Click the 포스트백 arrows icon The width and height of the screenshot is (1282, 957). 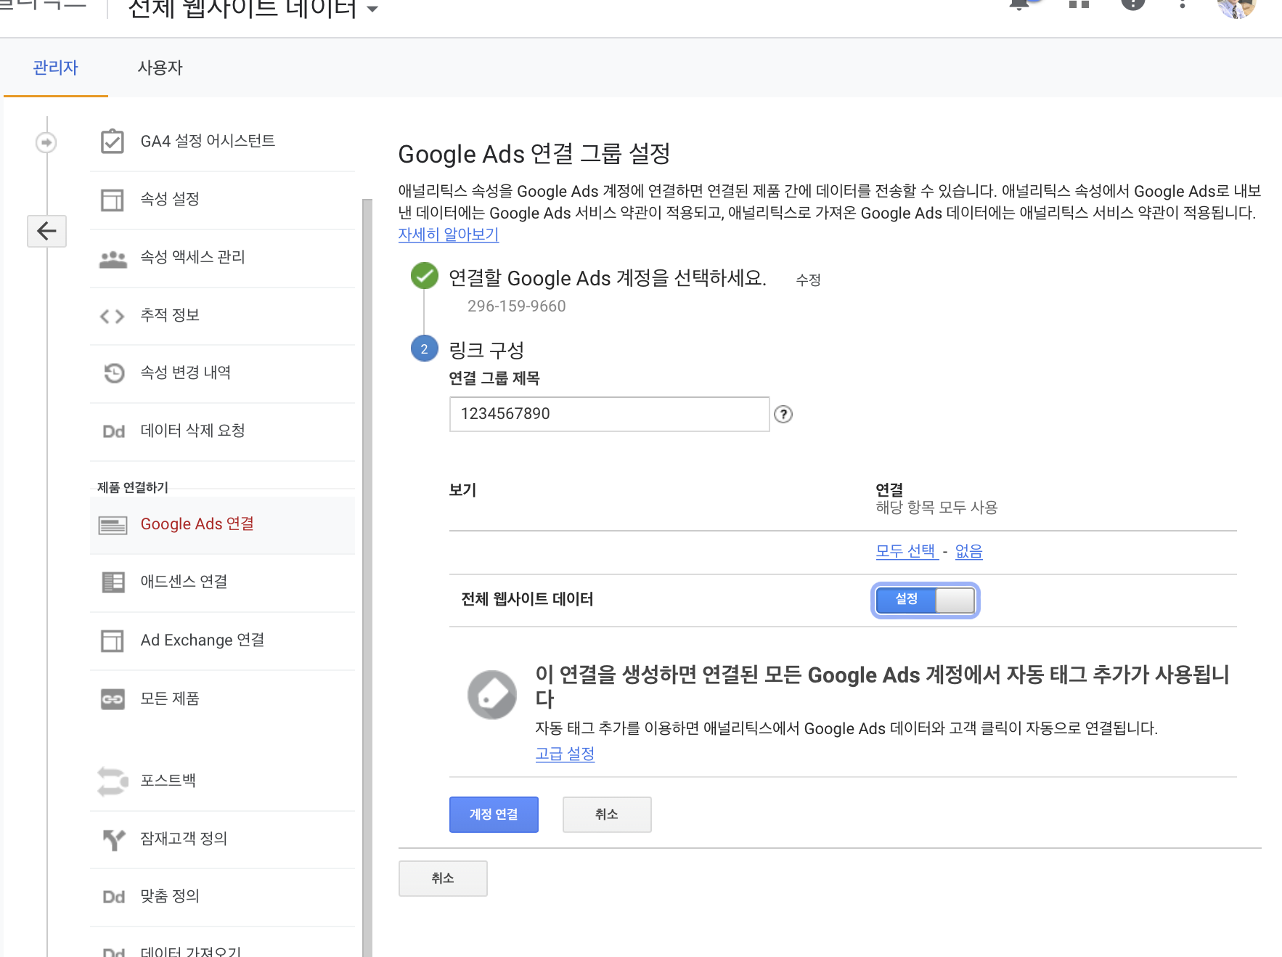click(x=113, y=781)
